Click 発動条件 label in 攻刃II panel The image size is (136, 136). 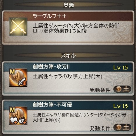coord(101,90)
